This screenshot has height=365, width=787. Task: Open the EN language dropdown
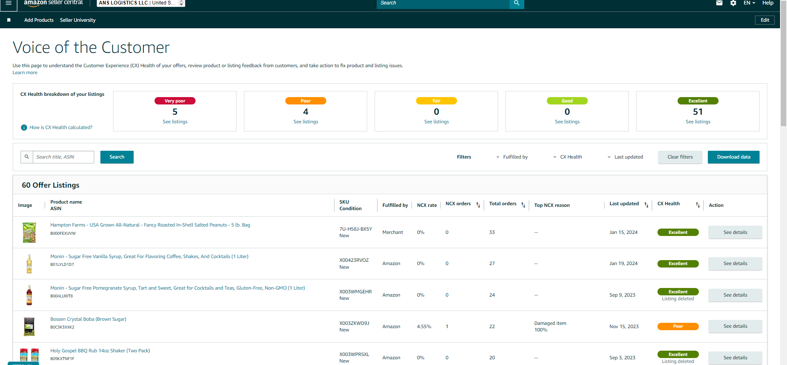(x=749, y=3)
